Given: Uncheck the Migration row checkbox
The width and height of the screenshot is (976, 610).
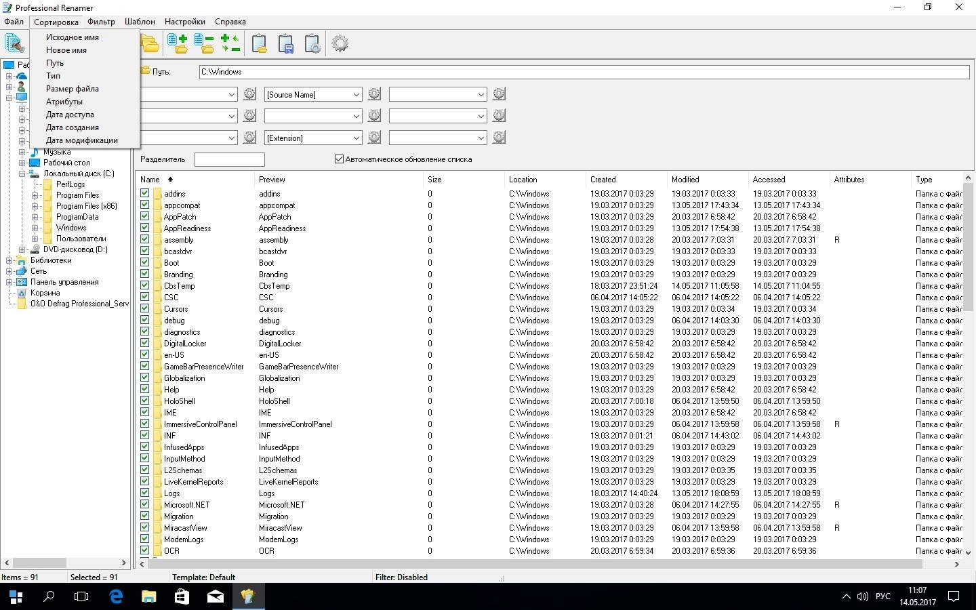Looking at the screenshot, I should [144, 516].
